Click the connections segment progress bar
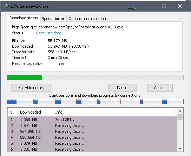Image resolution: width=191 pixels, height=156 pixels. (95, 102)
